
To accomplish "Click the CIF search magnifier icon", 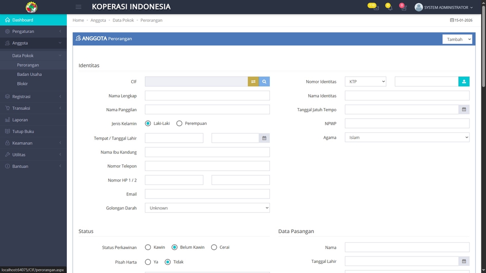I will pos(264,81).
